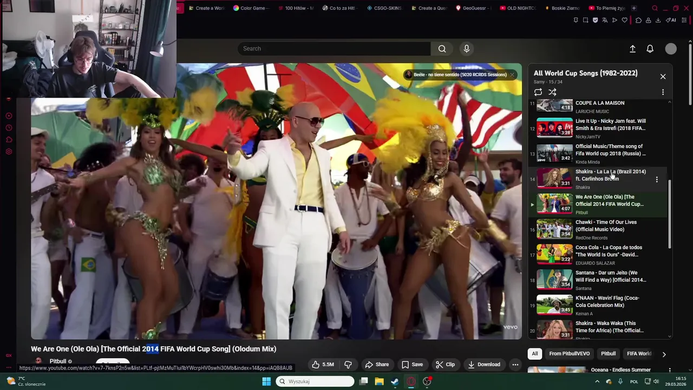Open browser downloads icon

pos(658,20)
